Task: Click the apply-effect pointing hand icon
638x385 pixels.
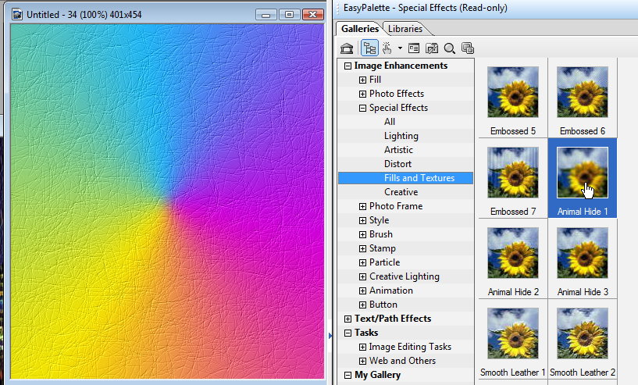Action: point(387,48)
